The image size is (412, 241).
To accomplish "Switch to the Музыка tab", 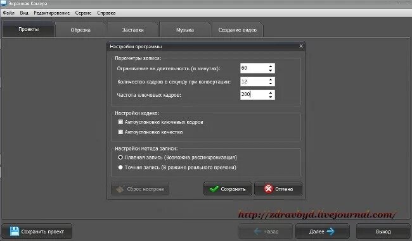I will point(185,30).
